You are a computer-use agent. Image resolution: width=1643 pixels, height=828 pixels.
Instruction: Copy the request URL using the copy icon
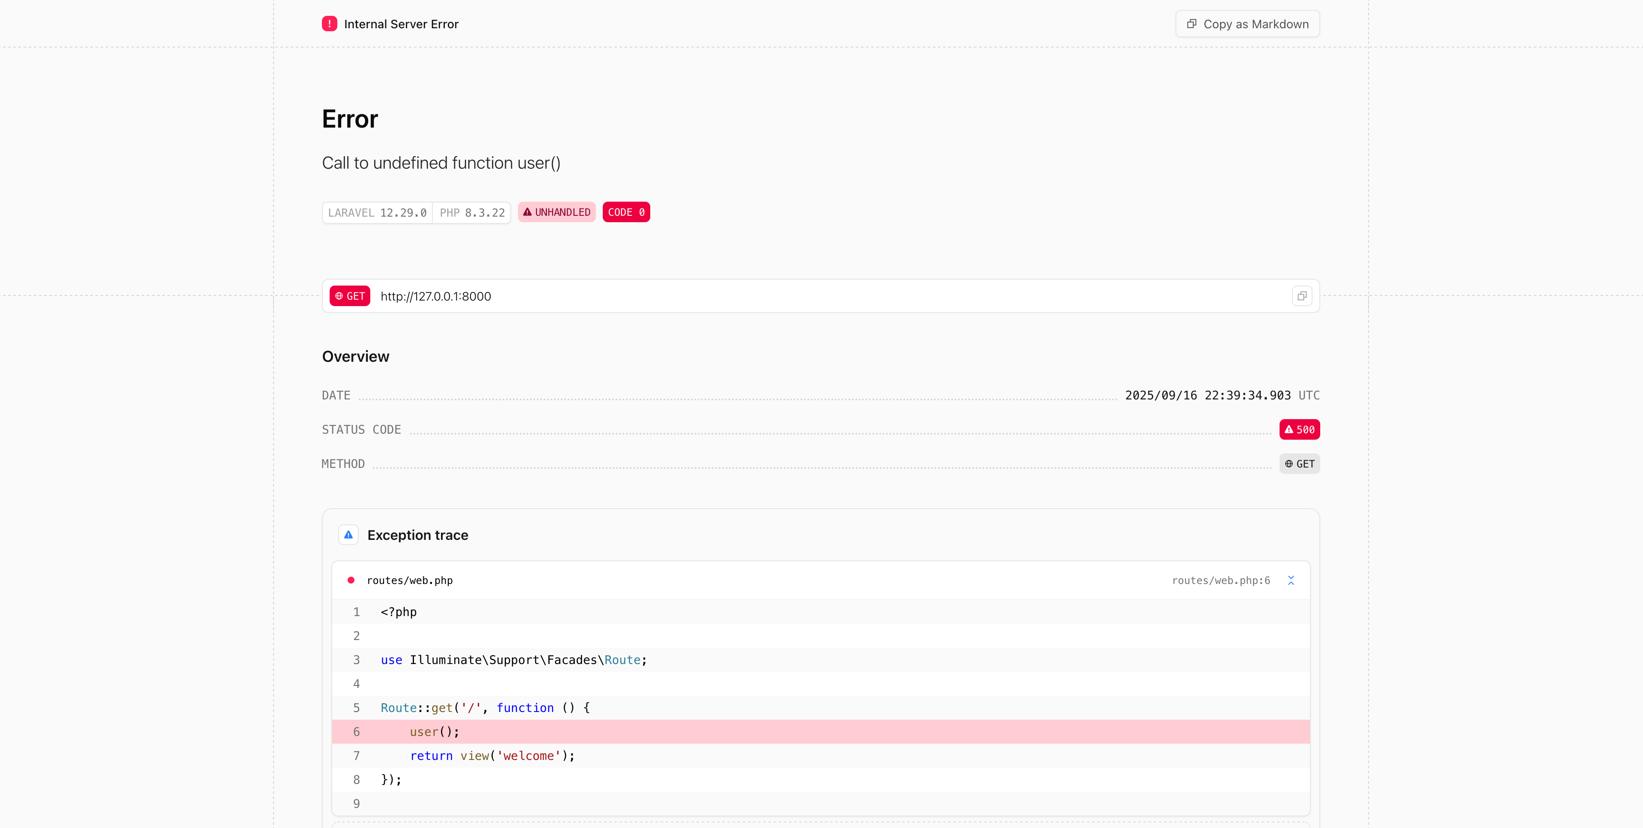click(x=1301, y=295)
